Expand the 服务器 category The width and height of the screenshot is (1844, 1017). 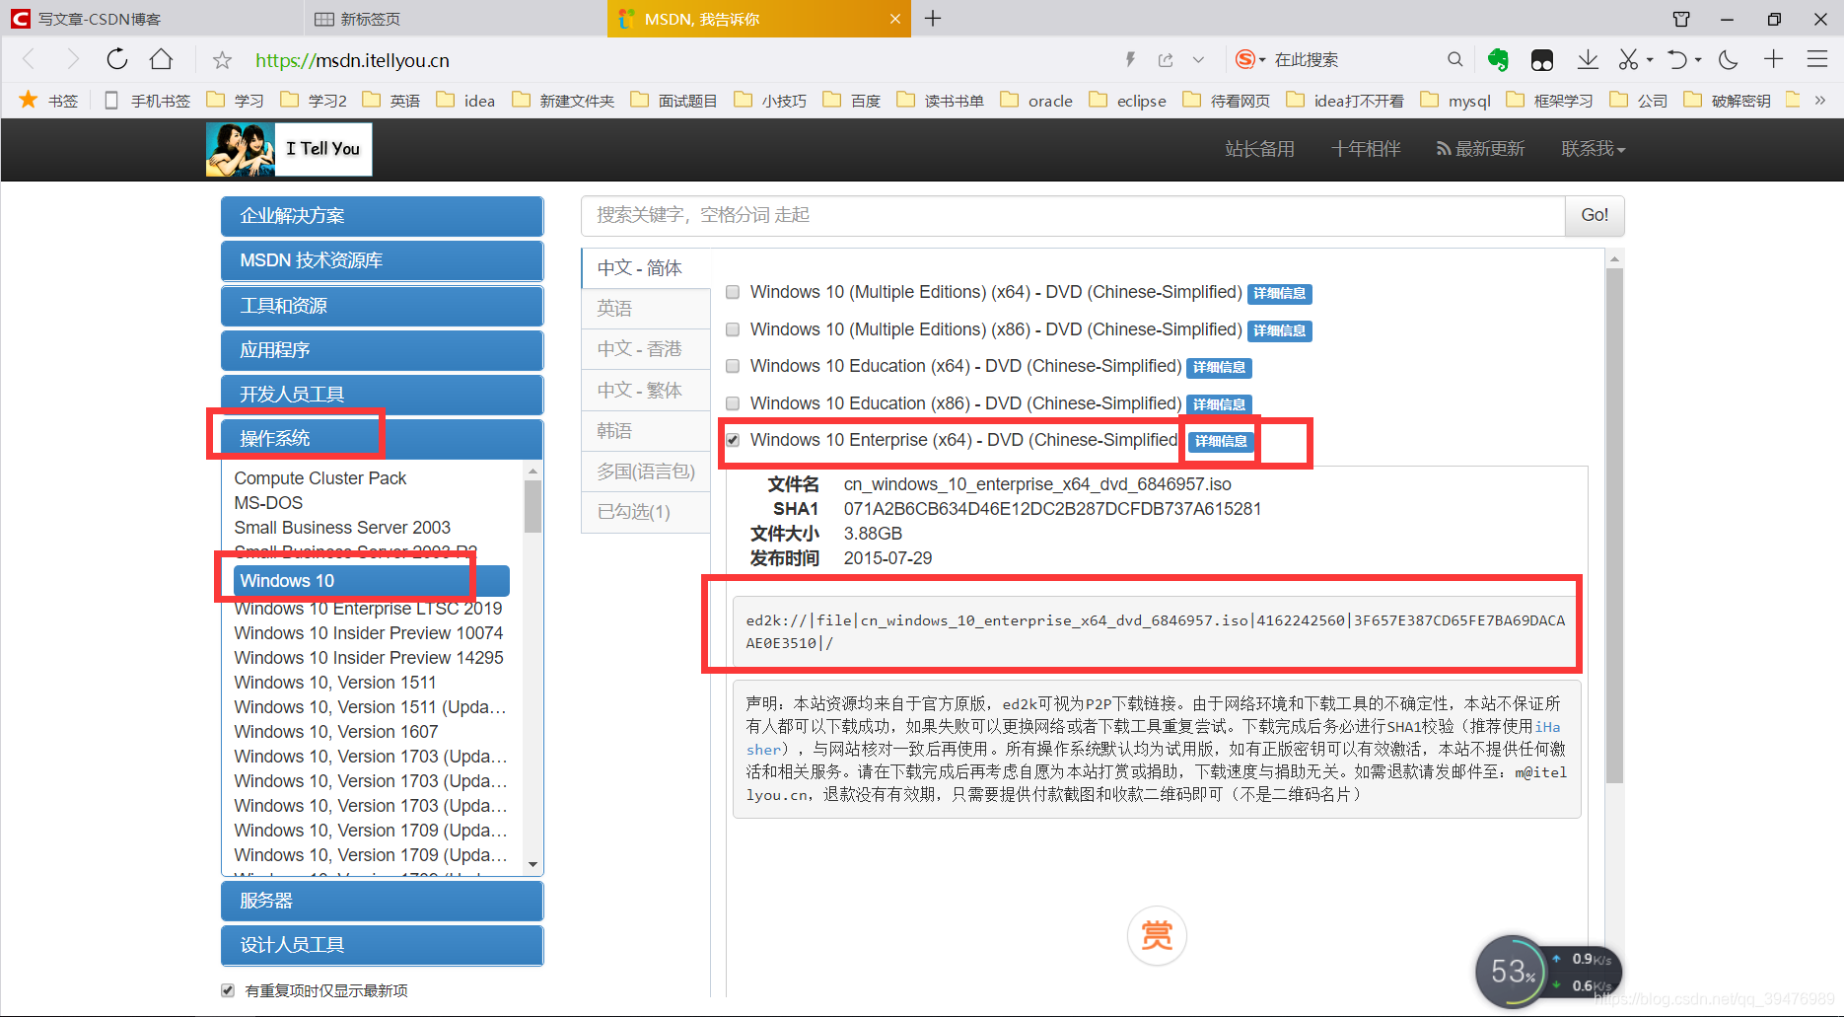382,901
